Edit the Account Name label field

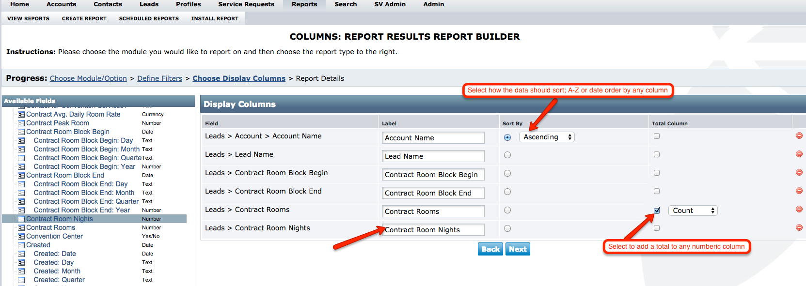pos(433,138)
